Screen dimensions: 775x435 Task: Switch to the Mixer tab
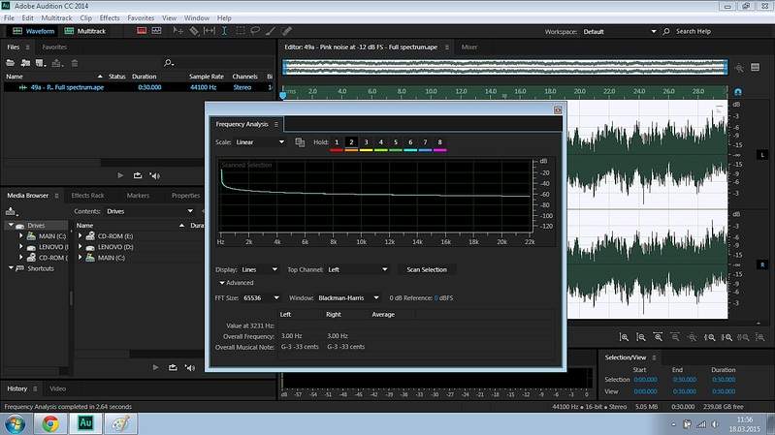click(x=469, y=47)
